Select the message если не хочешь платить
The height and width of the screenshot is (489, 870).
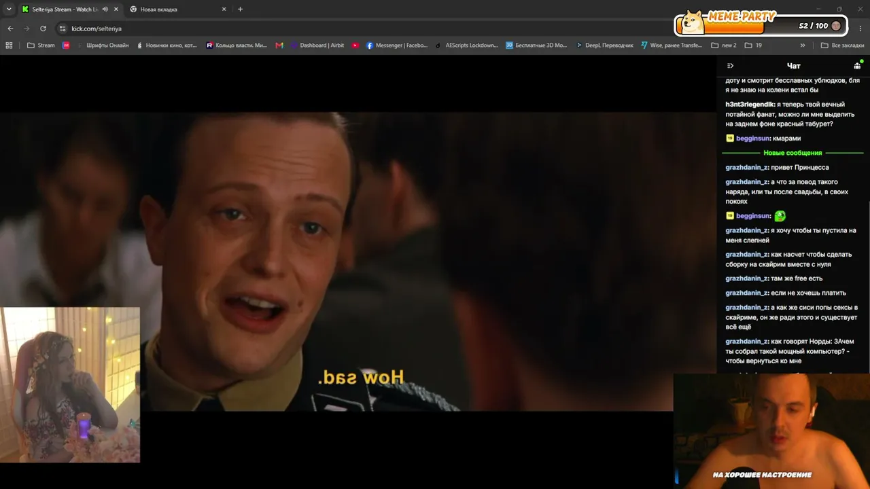click(786, 293)
